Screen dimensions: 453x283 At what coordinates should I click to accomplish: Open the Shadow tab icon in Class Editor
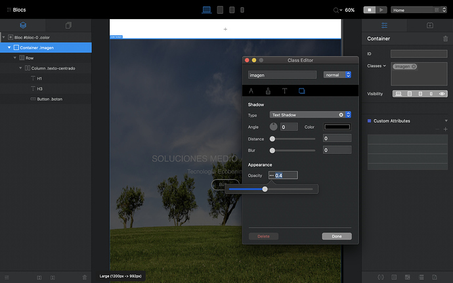[302, 91]
